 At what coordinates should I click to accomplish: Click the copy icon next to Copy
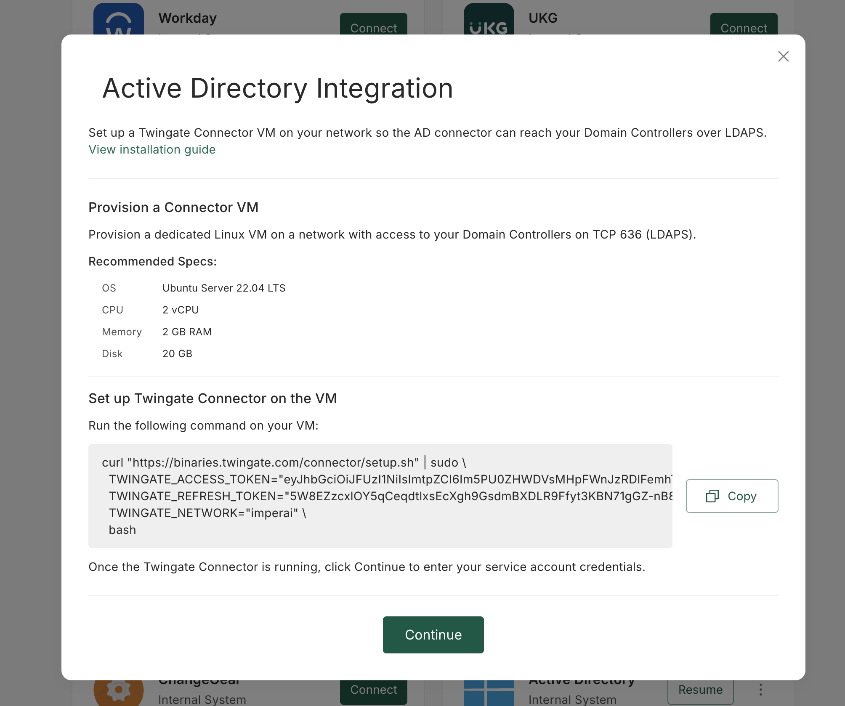coord(712,496)
